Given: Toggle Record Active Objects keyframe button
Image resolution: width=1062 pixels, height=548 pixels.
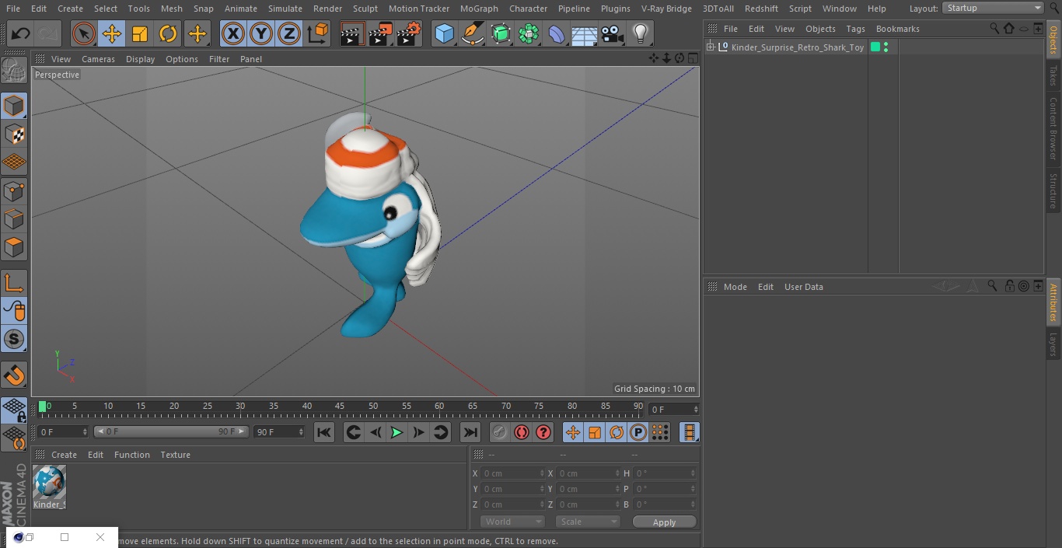Looking at the screenshot, I should (x=500, y=432).
